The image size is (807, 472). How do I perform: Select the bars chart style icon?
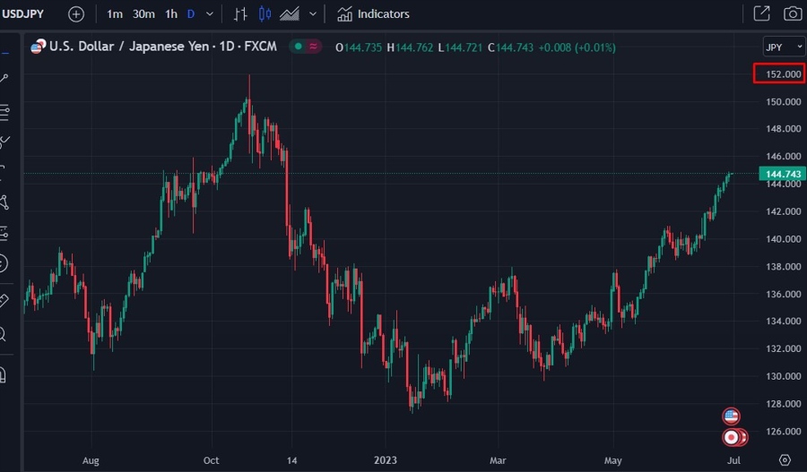click(240, 14)
